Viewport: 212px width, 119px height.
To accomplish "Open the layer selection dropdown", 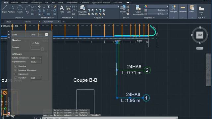I will coord(103,7).
